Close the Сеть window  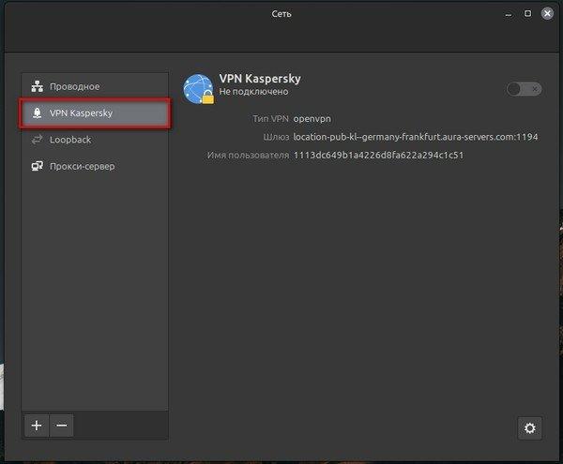547,14
